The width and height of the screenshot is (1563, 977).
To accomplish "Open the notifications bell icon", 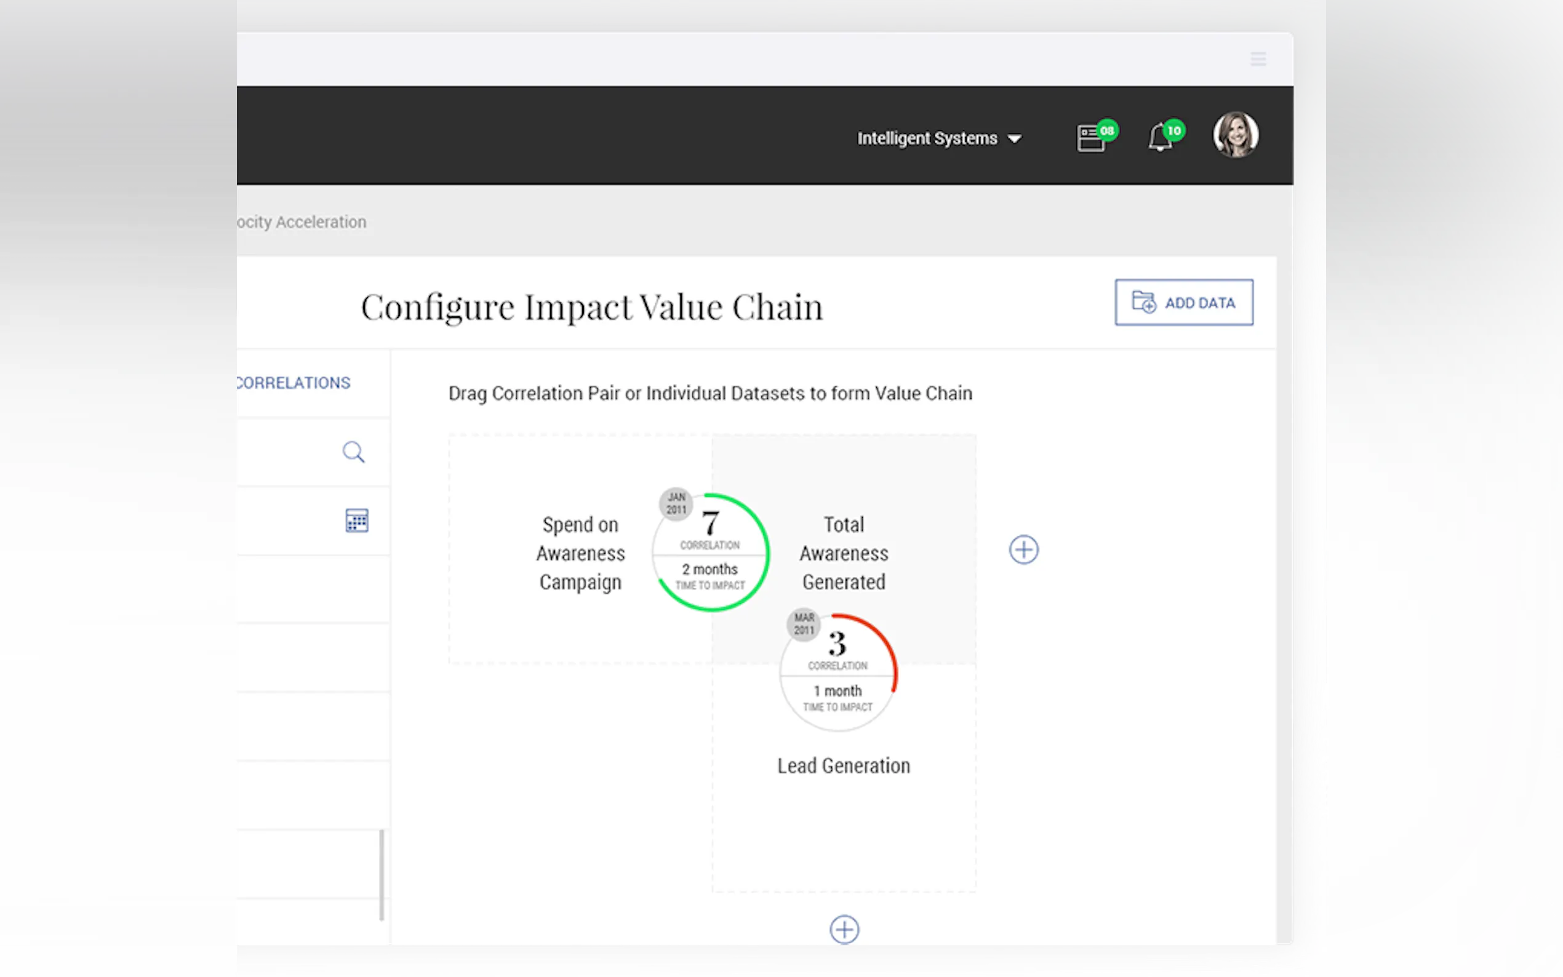I will 1161,138.
